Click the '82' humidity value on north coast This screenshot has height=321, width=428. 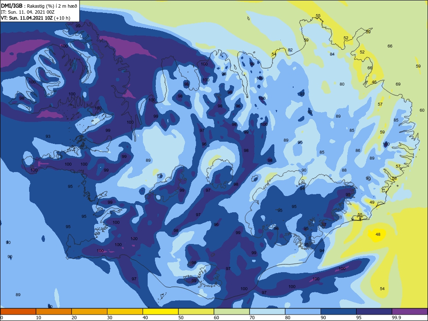click(x=290, y=50)
